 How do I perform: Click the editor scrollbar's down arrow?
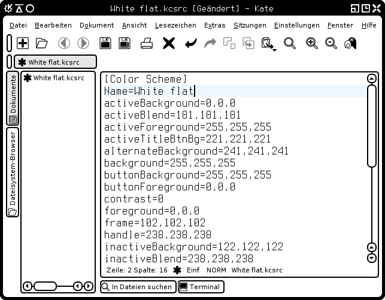coord(371,258)
